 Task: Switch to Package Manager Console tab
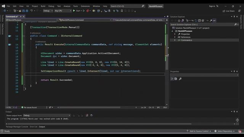tap(17, 127)
